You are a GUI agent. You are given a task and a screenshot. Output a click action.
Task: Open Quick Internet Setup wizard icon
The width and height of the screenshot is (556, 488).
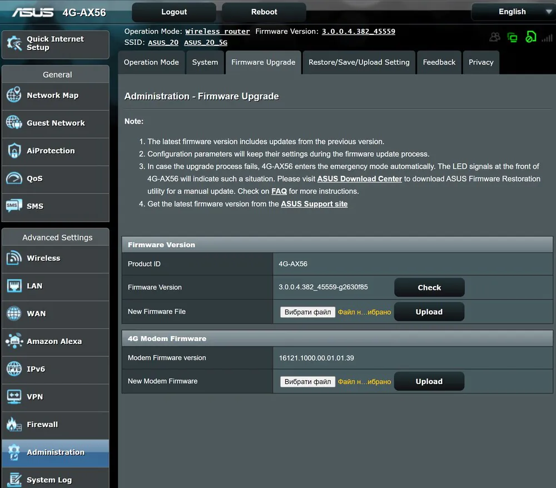click(x=14, y=43)
